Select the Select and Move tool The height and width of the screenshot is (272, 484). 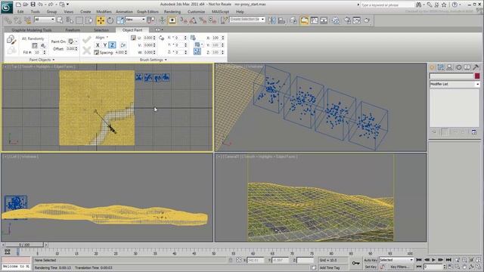tap(101, 20)
